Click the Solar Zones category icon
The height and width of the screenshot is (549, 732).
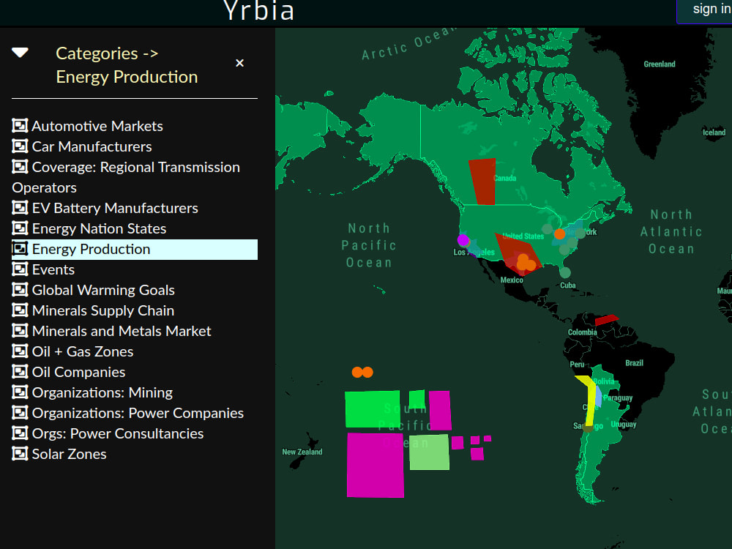click(19, 453)
